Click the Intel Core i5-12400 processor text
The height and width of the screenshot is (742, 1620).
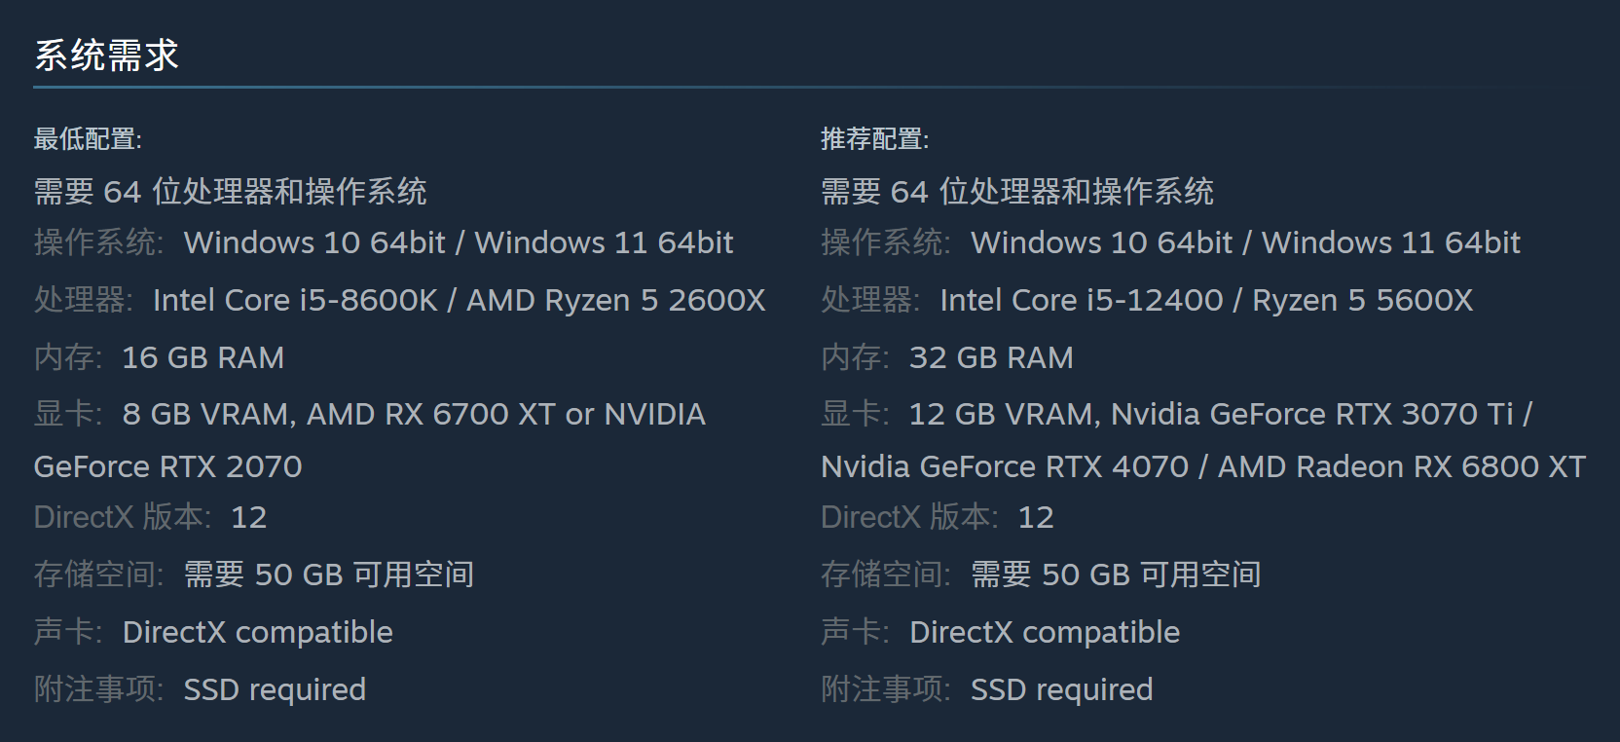tap(1081, 300)
